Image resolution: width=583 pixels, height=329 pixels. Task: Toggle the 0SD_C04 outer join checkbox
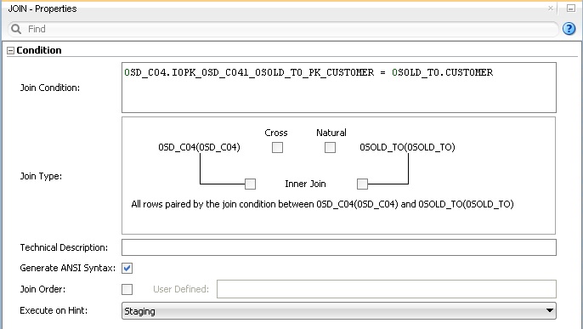pyautogui.click(x=250, y=184)
